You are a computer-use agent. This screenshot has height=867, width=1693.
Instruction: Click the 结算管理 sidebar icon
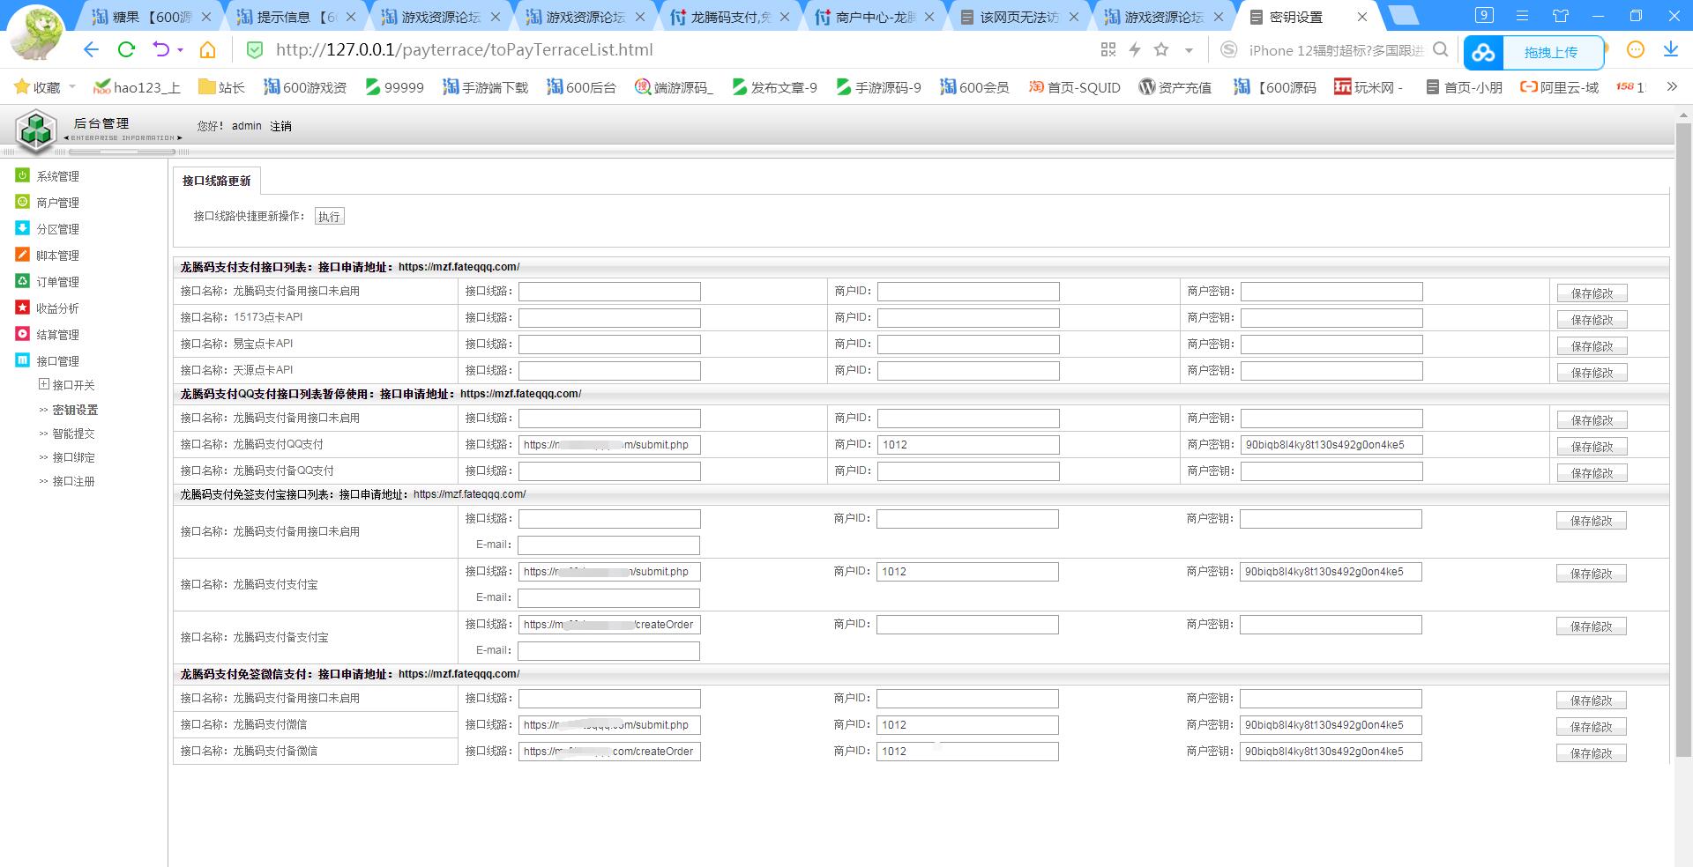[x=23, y=334]
